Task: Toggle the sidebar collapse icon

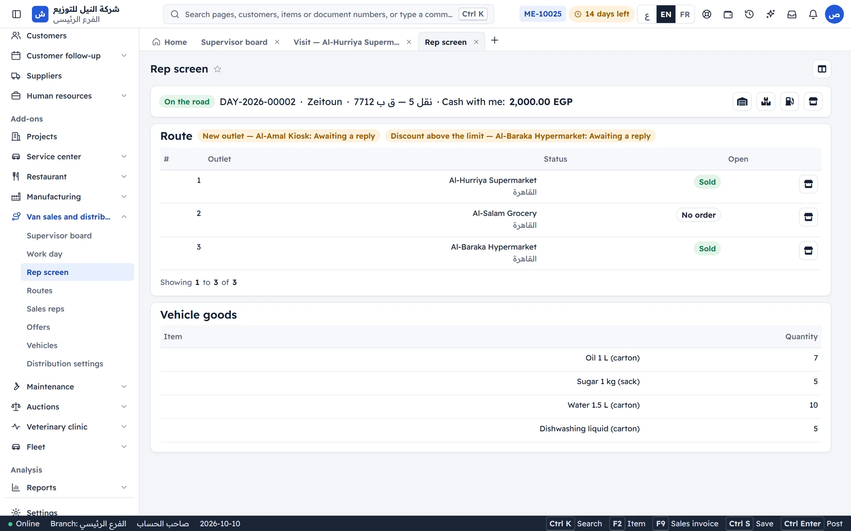Action: (x=16, y=14)
